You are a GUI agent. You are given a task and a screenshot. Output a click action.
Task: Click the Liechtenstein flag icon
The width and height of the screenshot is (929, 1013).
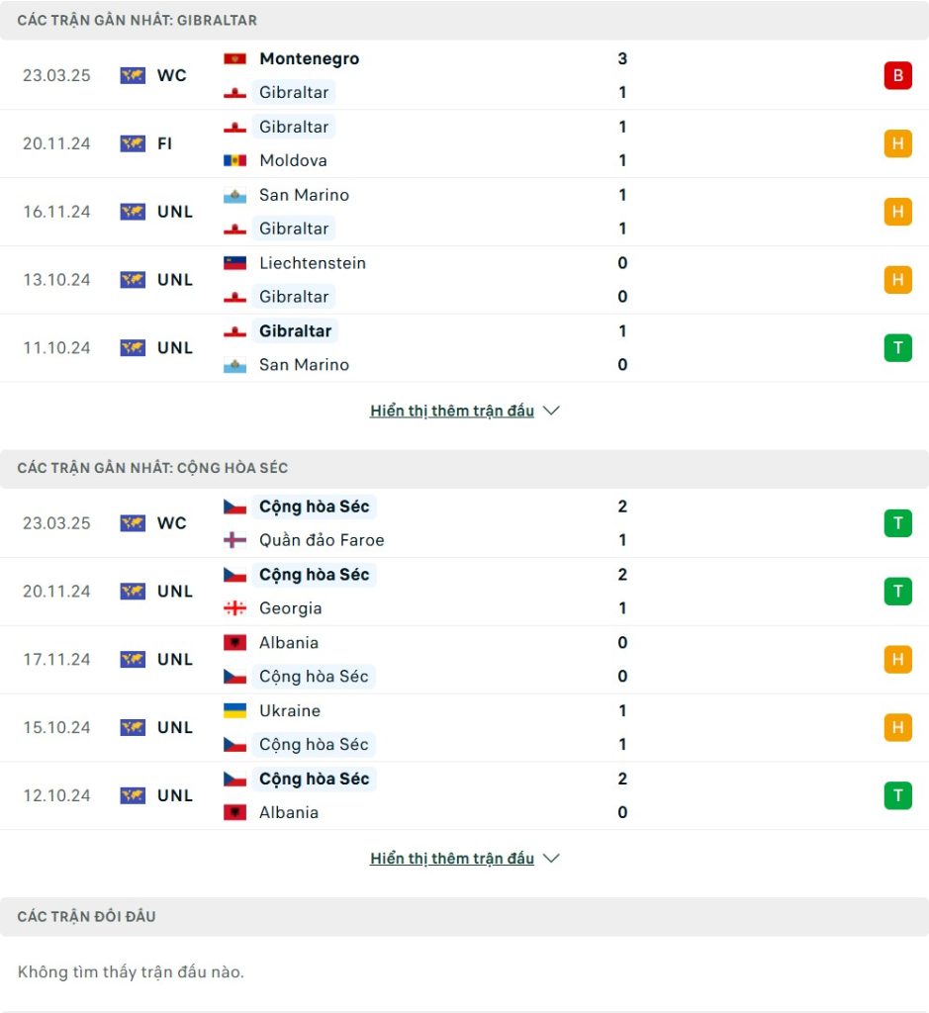[234, 263]
